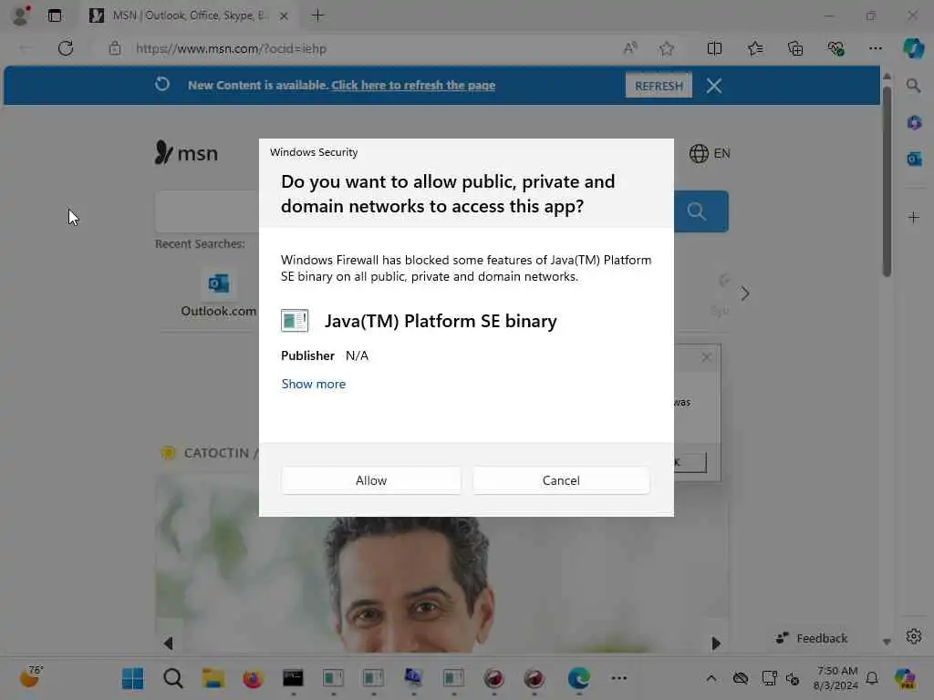Open Read aloud from the address bar
Image resolution: width=934 pixels, height=700 pixels.
630,48
